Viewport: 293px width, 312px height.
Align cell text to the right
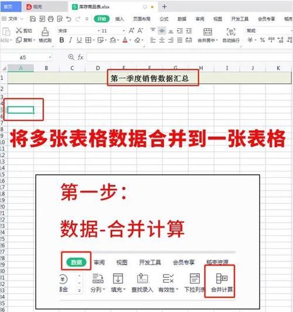(171, 40)
